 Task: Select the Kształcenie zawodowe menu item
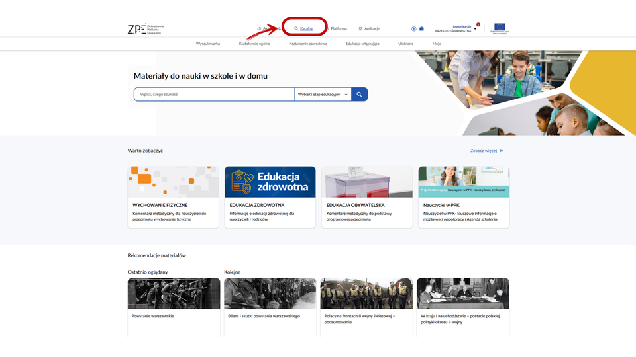[307, 44]
